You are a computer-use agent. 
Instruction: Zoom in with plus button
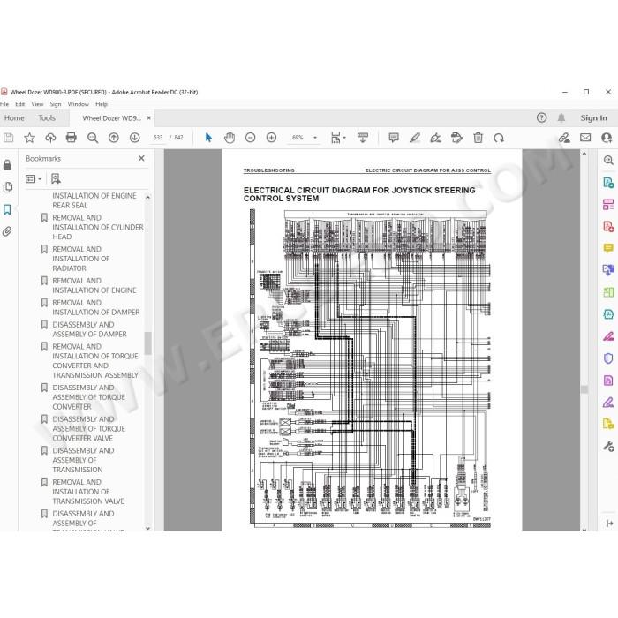click(271, 138)
